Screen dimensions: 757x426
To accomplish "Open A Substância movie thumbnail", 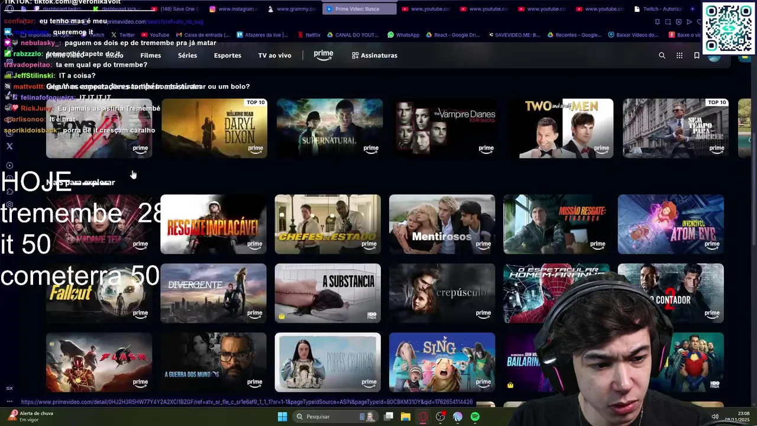I will 328,293.
